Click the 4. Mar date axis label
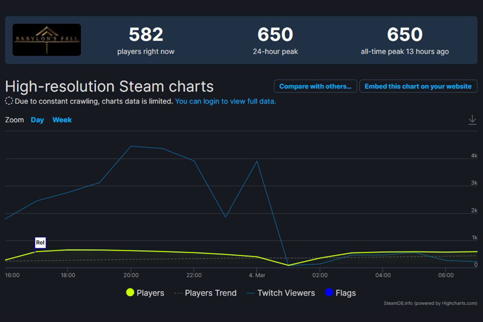The height and width of the screenshot is (322, 483). click(257, 275)
